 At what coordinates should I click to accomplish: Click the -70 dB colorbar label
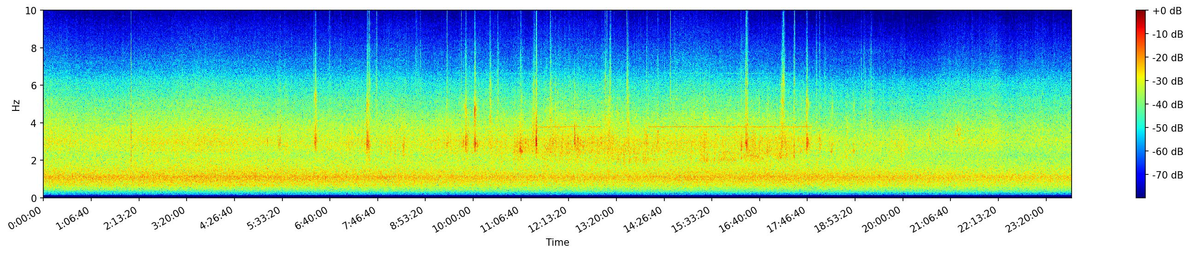[1167, 175]
